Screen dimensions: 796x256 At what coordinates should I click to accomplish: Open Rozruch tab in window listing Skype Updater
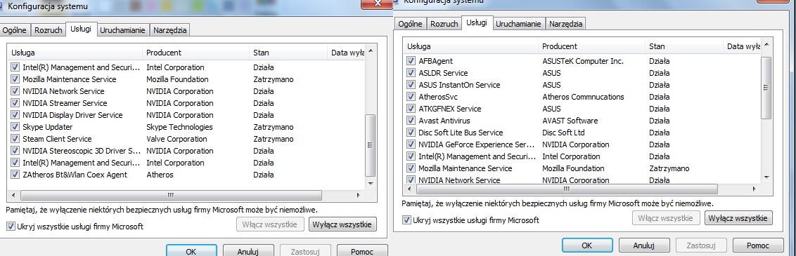coord(49,30)
